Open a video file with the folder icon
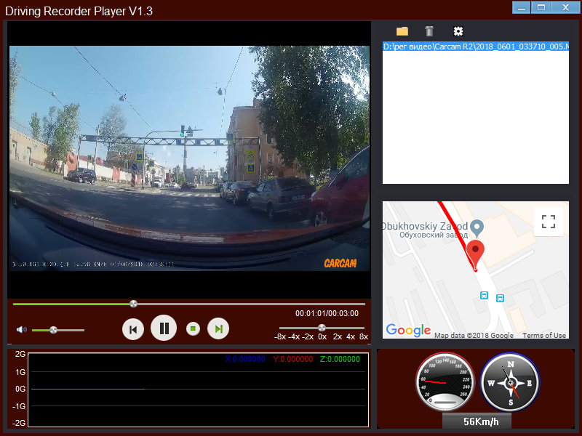This screenshot has width=582, height=436. pyautogui.click(x=402, y=31)
